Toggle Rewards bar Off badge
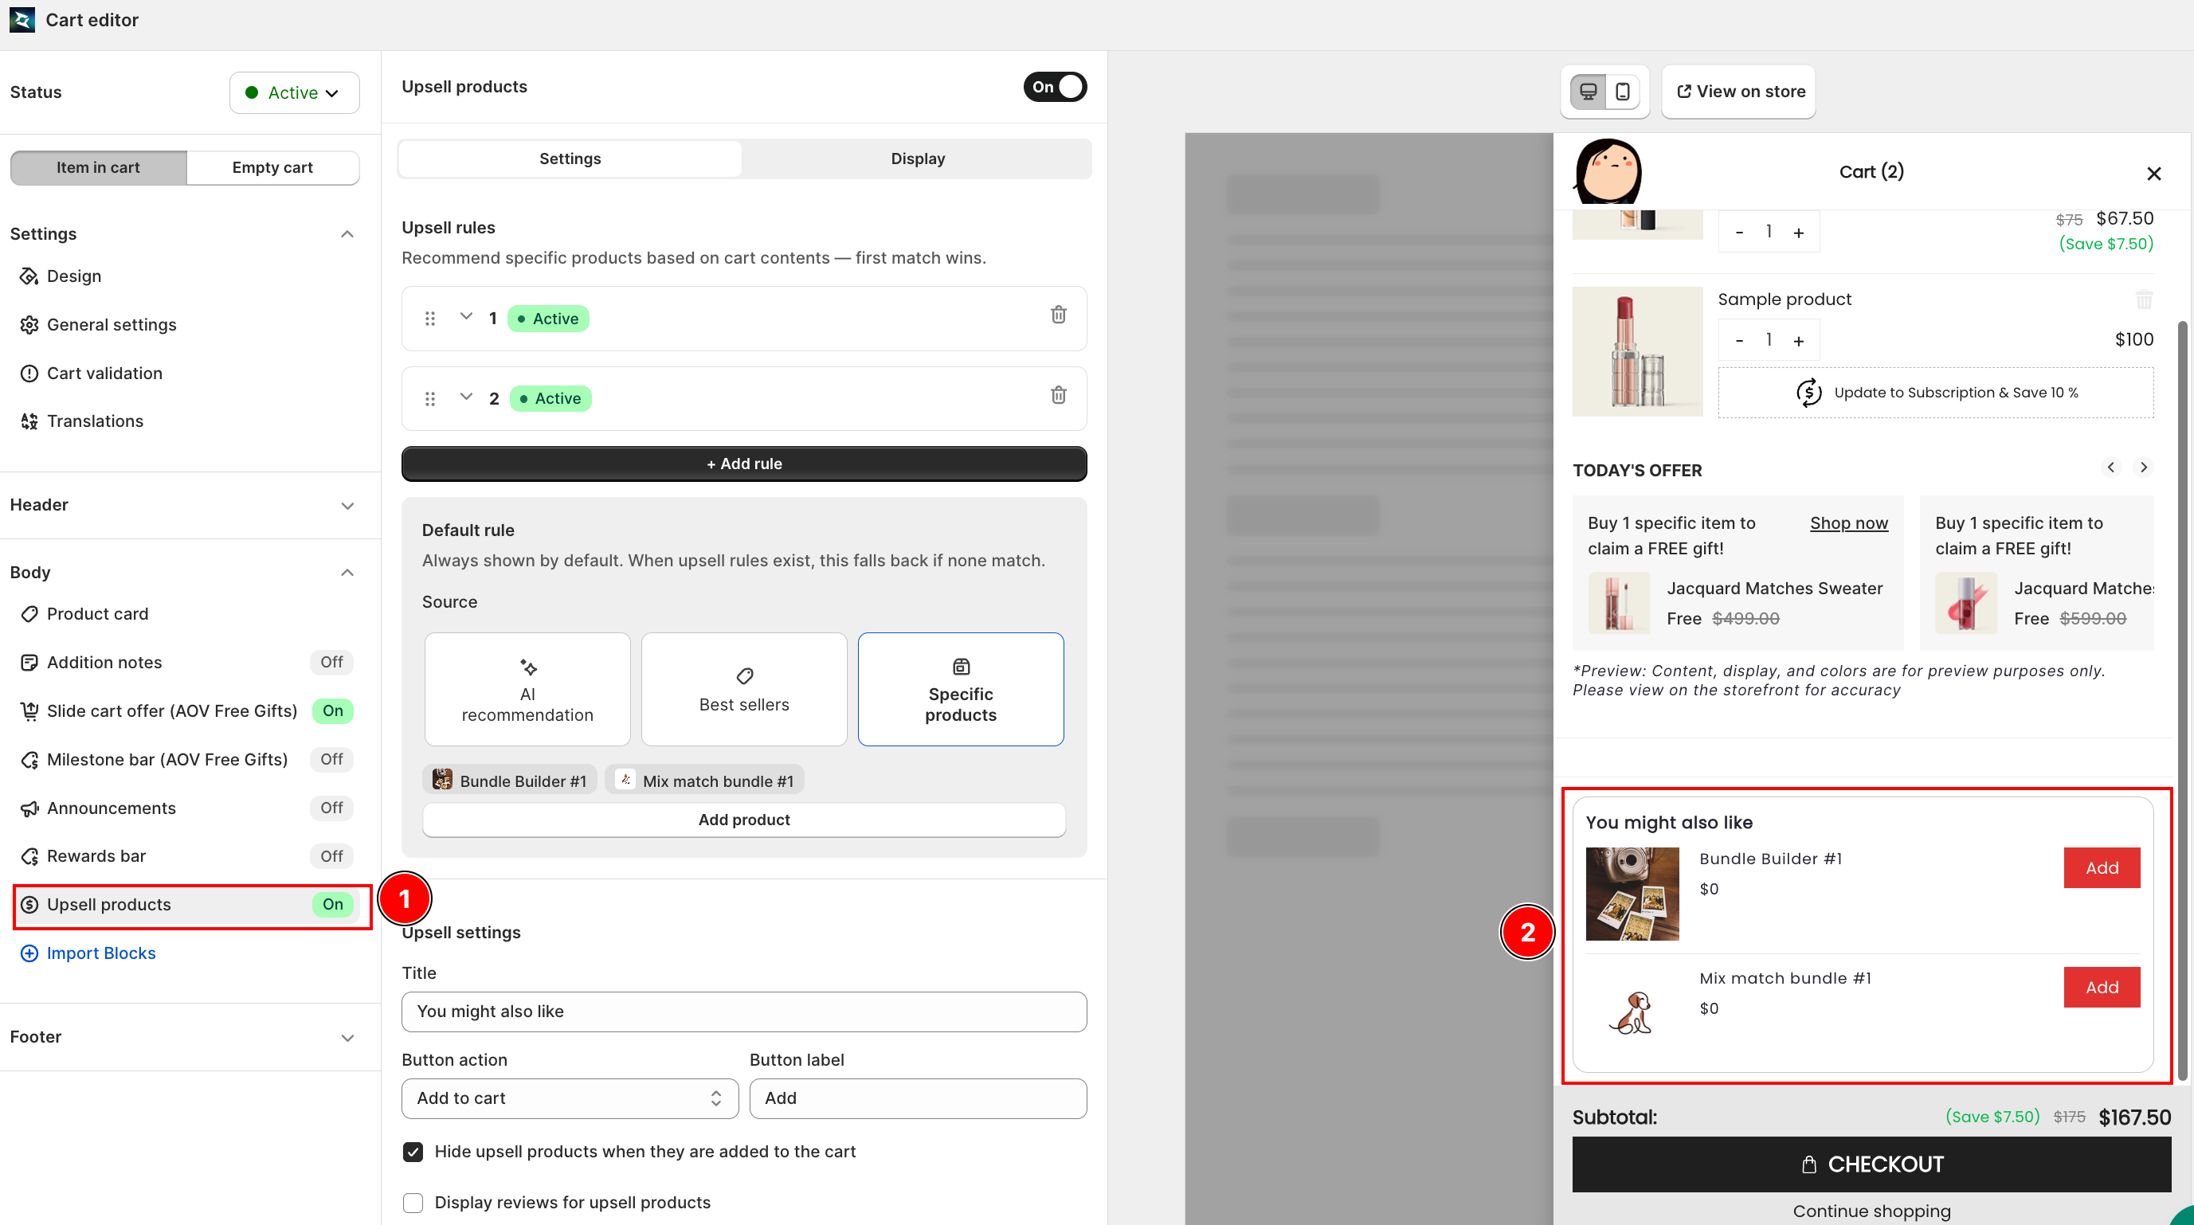The width and height of the screenshot is (2194, 1225). point(331,856)
